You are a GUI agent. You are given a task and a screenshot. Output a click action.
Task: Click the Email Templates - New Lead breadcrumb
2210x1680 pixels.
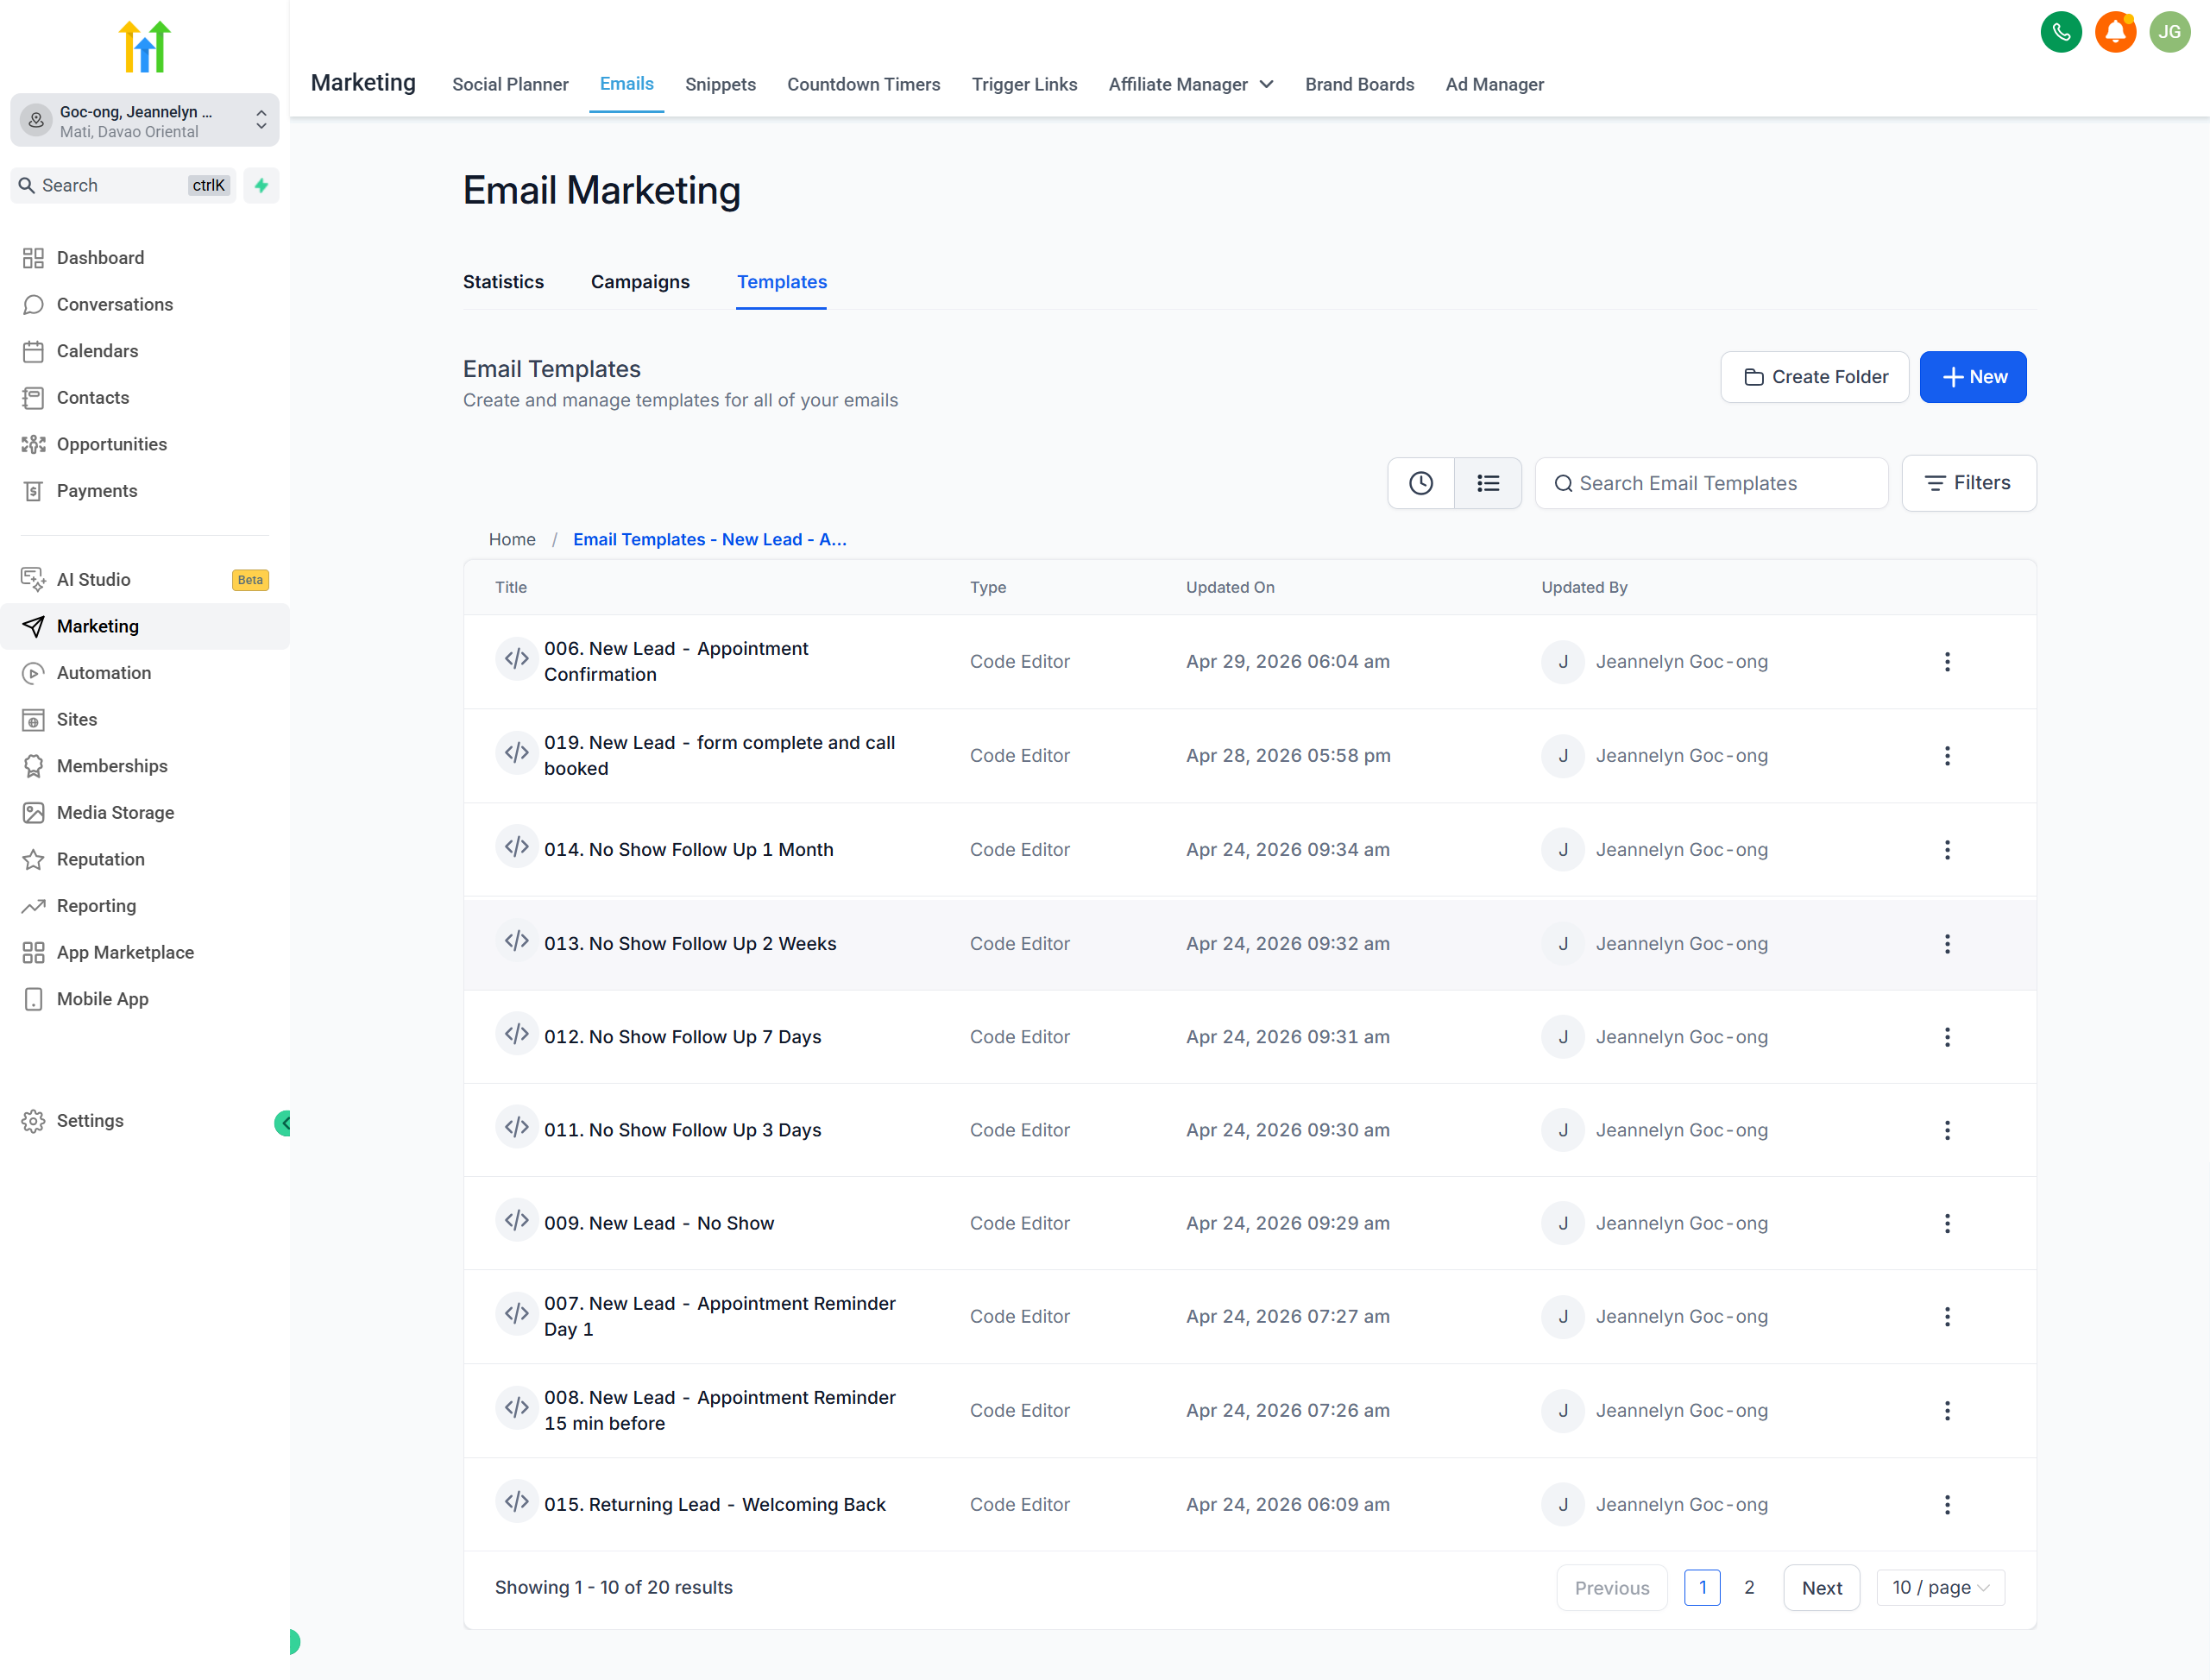(709, 539)
